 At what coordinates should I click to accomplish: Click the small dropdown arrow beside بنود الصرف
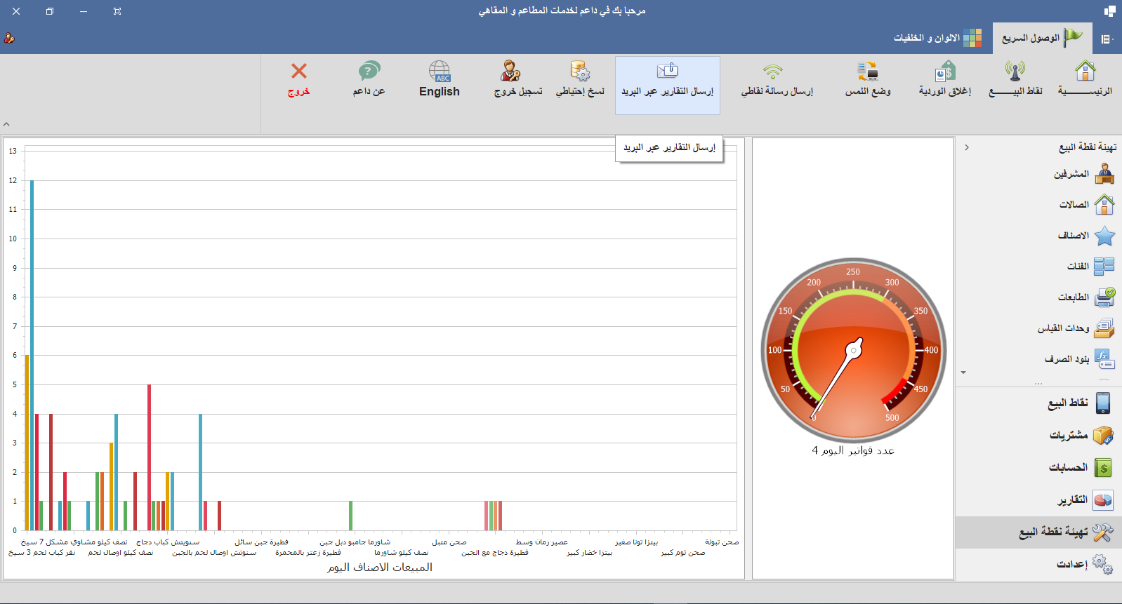tap(963, 373)
